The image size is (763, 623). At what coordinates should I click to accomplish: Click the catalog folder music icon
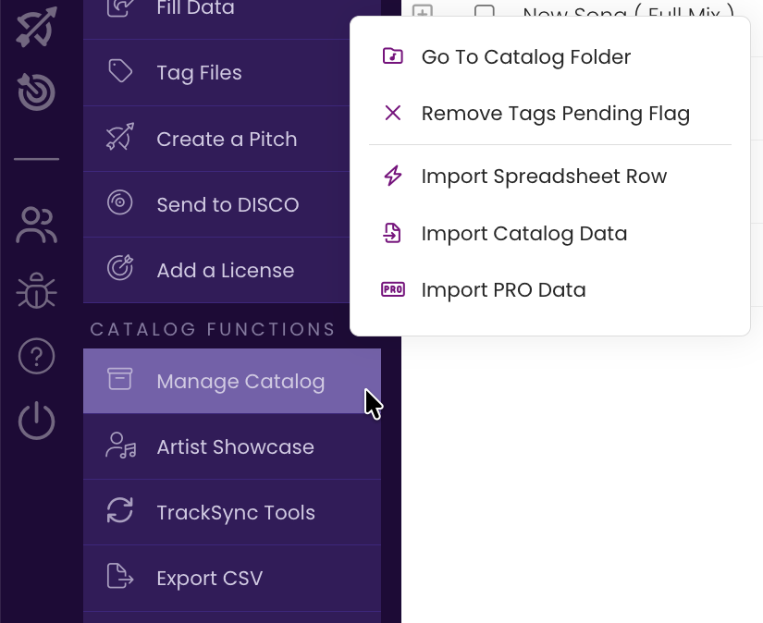[393, 56]
